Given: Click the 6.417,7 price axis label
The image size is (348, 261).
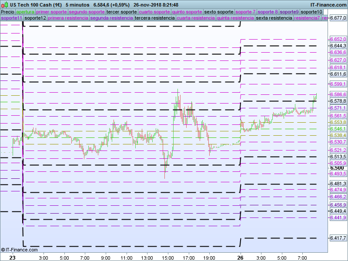Looking at the screenshot, I should pos(338,238).
